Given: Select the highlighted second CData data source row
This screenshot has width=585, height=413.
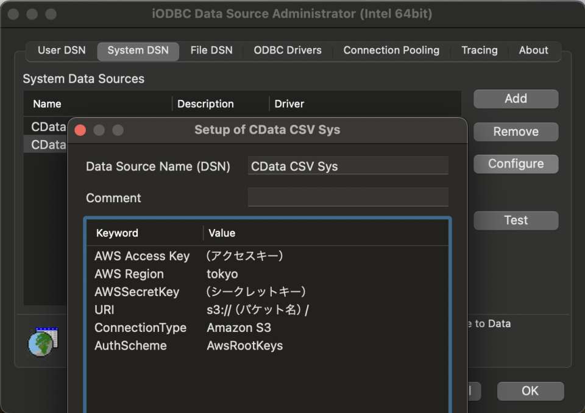Looking at the screenshot, I should (46, 145).
